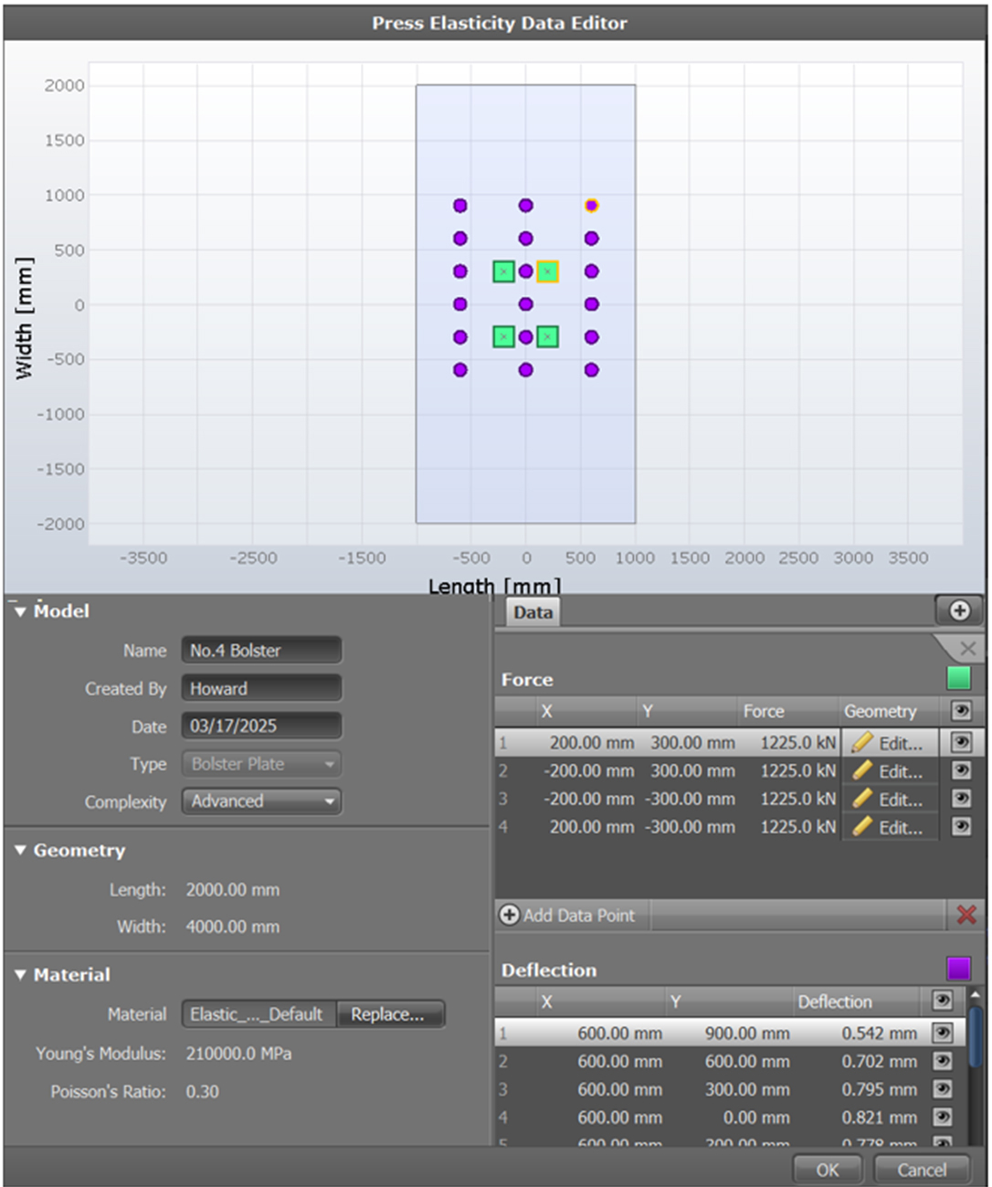
Task: Select orange-highlighted deflection point in plot
Action: coord(592,206)
